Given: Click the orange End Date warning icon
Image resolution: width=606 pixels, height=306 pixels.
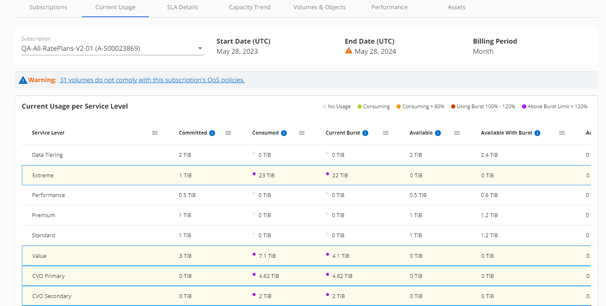Looking at the screenshot, I should click(348, 51).
